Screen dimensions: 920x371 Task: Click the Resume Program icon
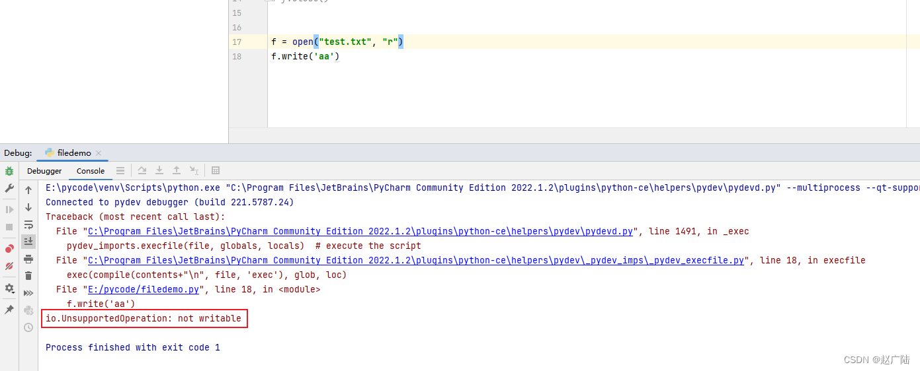pyautogui.click(x=9, y=209)
